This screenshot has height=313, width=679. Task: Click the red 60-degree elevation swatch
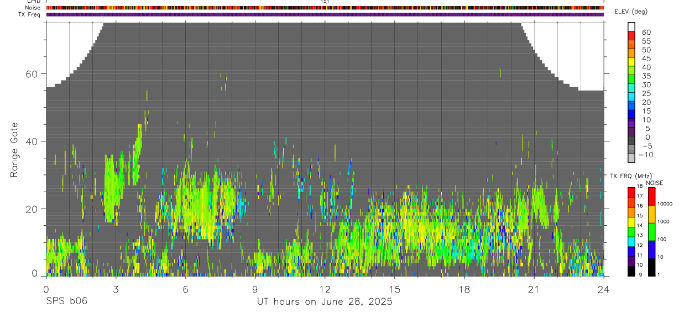[631, 36]
